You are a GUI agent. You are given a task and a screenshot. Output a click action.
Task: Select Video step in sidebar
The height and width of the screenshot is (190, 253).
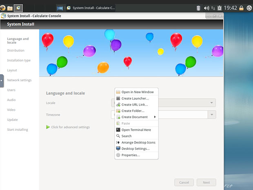[11, 110]
